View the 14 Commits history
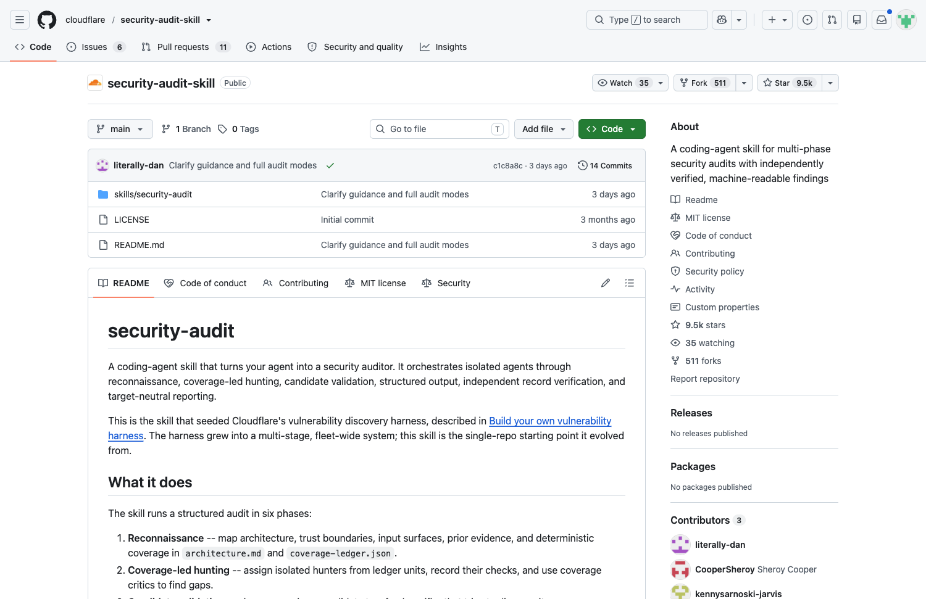The image size is (926, 599). click(605, 165)
